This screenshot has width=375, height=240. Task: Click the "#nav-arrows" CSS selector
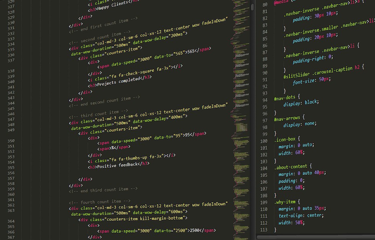point(287,118)
